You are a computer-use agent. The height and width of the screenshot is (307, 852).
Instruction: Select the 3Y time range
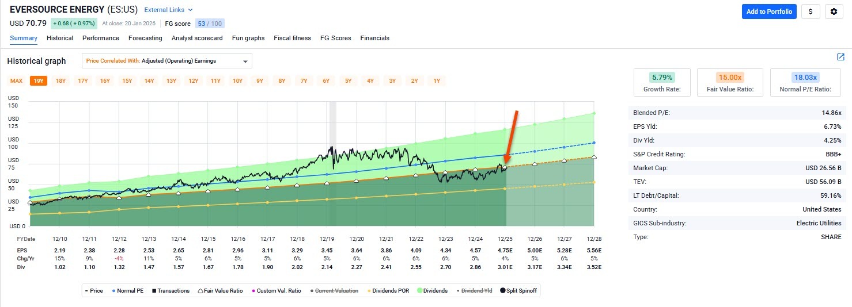(x=392, y=80)
